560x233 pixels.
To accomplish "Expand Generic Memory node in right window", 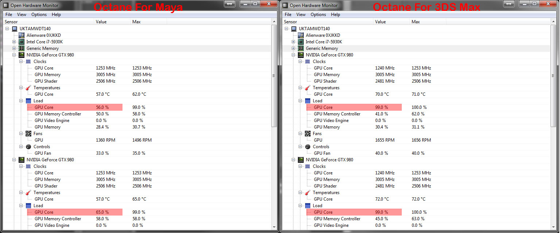I will (293, 48).
